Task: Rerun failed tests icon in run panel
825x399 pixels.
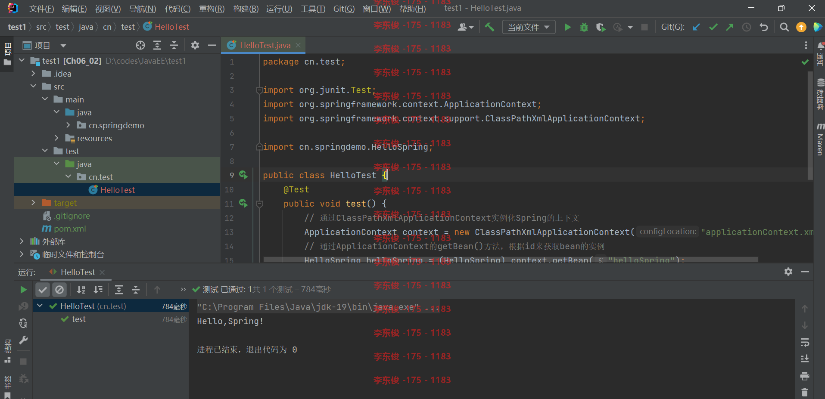Action: click(24, 306)
